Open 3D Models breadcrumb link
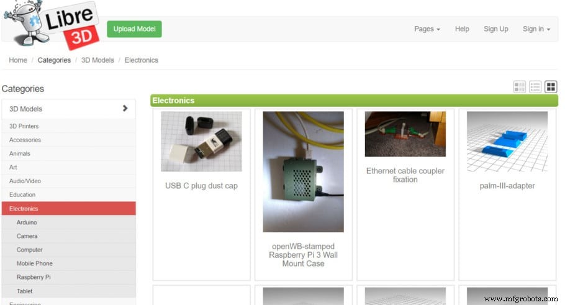The image size is (565, 305). pyautogui.click(x=97, y=60)
